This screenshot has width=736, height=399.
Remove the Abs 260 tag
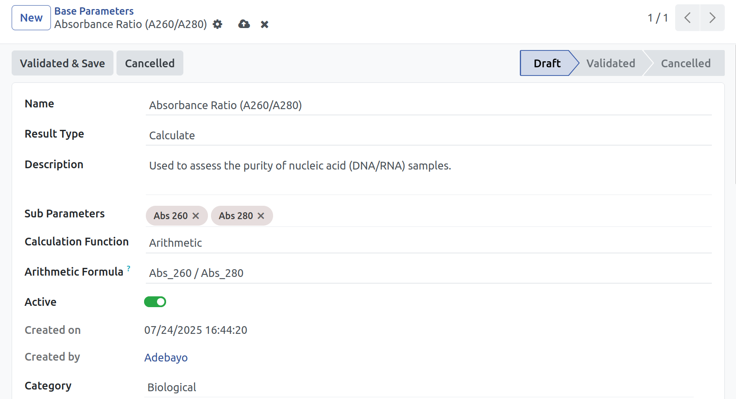[x=195, y=216]
